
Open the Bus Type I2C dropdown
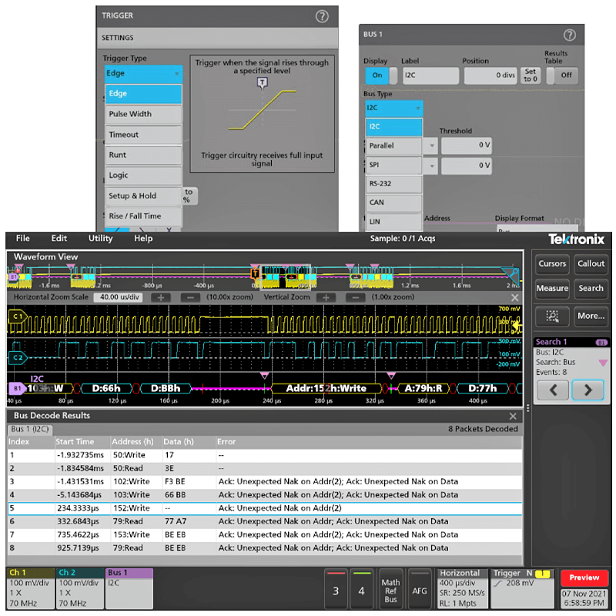tap(393, 109)
